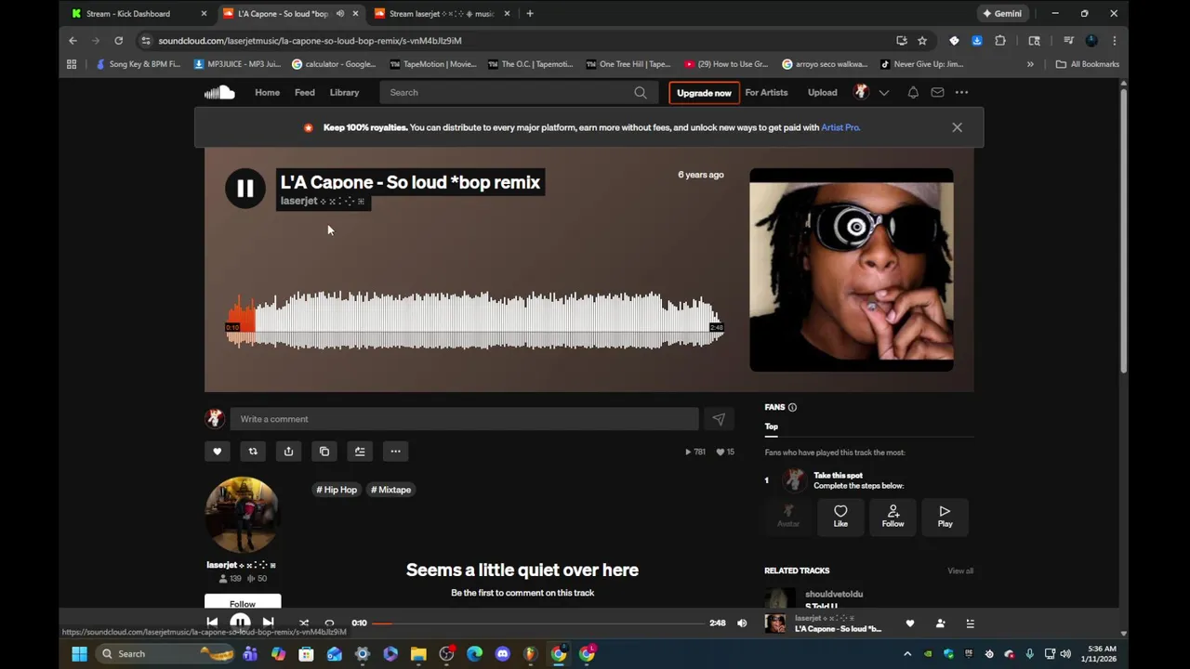Screen dimensions: 1190x669
Task: Select the Top tab under Fans
Action: pos(771,426)
